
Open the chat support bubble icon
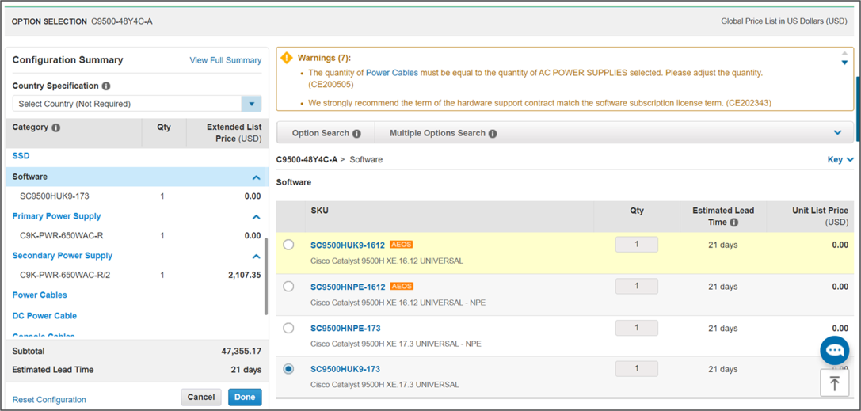pyautogui.click(x=835, y=350)
